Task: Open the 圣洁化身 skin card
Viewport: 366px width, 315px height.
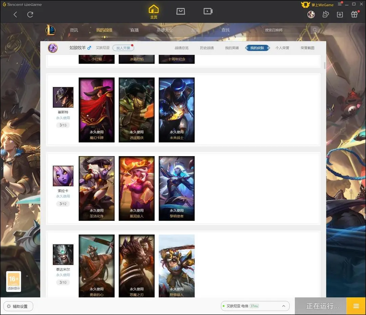Action: (x=97, y=188)
